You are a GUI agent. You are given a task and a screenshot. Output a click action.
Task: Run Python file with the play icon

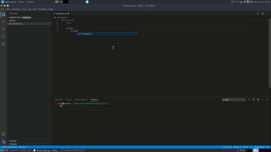258,14
